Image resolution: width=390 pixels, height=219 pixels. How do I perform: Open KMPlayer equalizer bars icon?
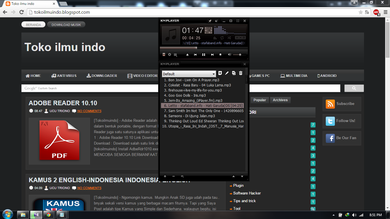[215, 38]
